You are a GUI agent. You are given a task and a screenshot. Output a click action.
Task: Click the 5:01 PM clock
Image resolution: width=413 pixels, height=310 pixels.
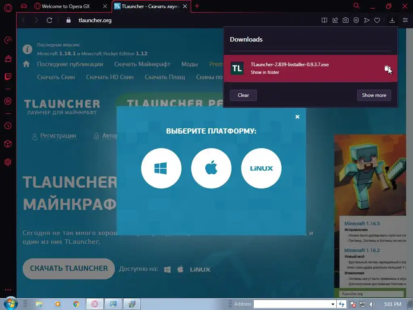(393, 304)
